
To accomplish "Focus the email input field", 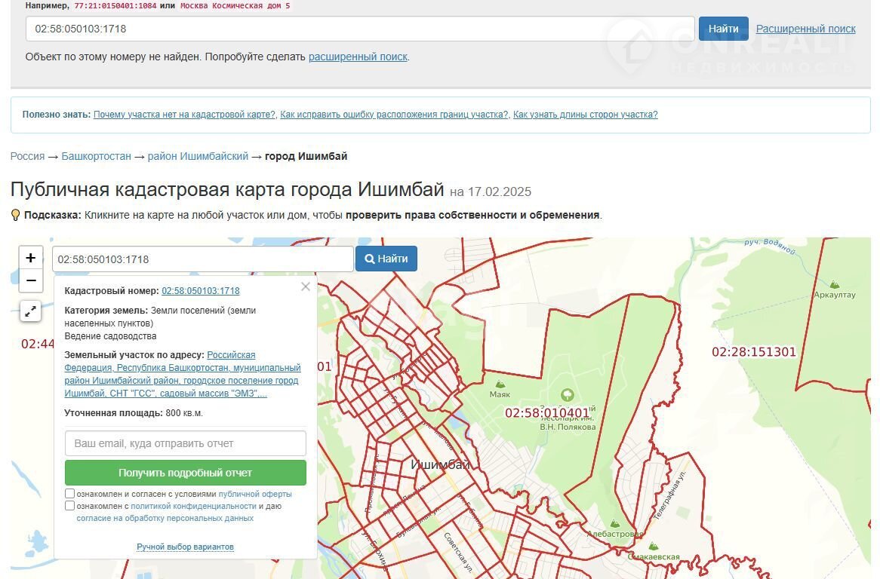I will tap(185, 443).
